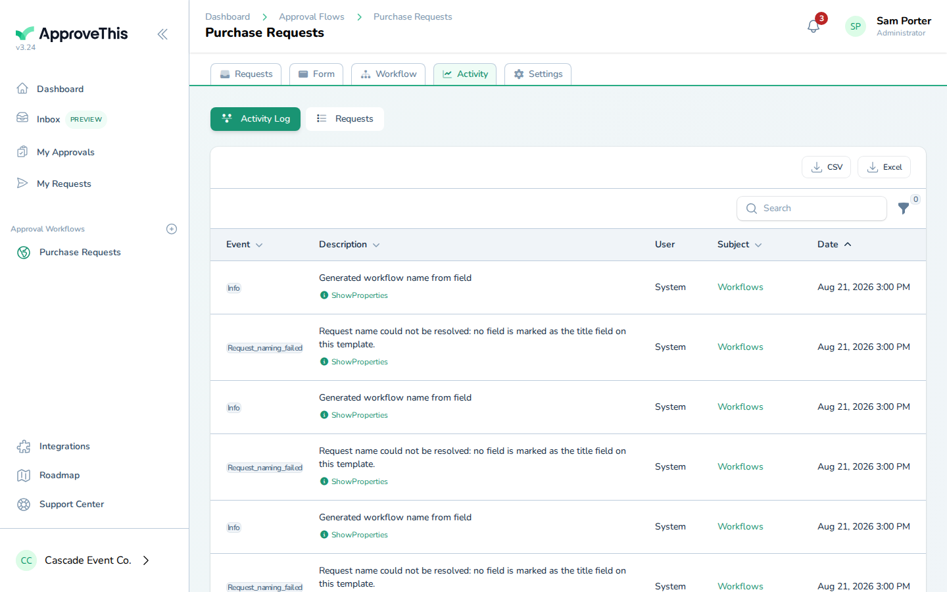Click the Sam Porter user name

coord(904,21)
